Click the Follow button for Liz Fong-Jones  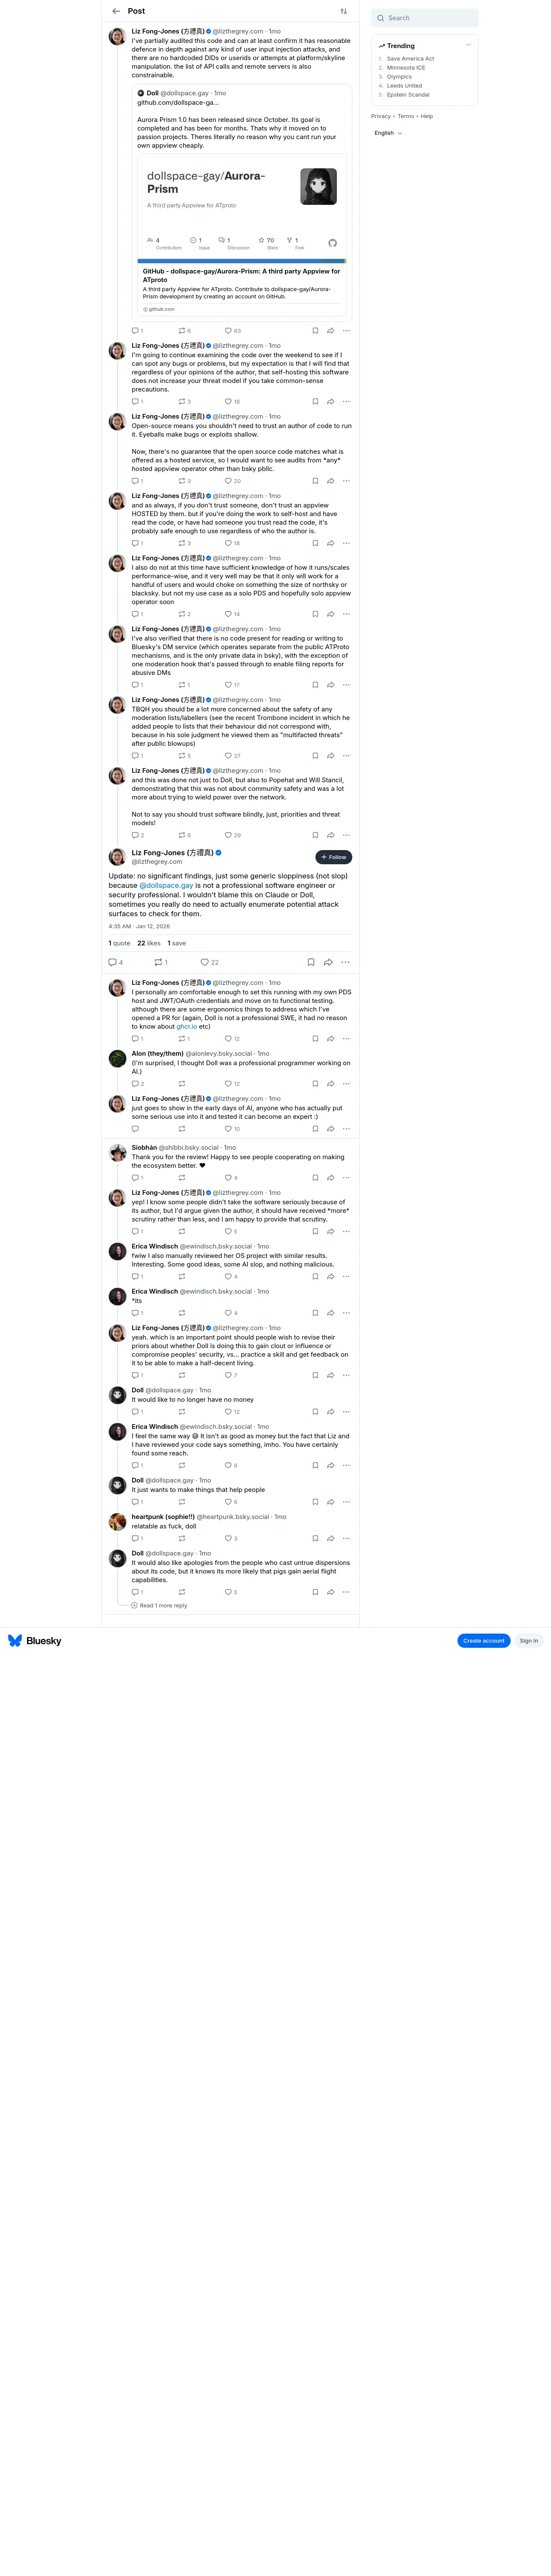334,857
